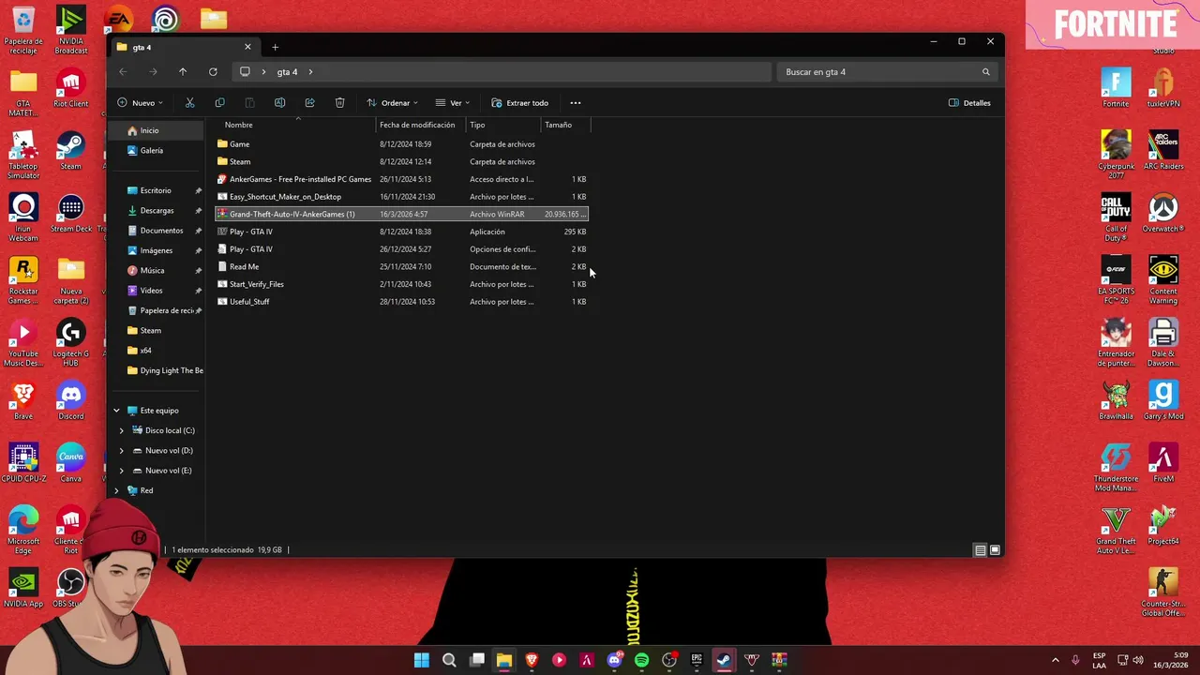Click the Cut scissors icon
Image resolution: width=1200 pixels, height=675 pixels.
click(189, 103)
